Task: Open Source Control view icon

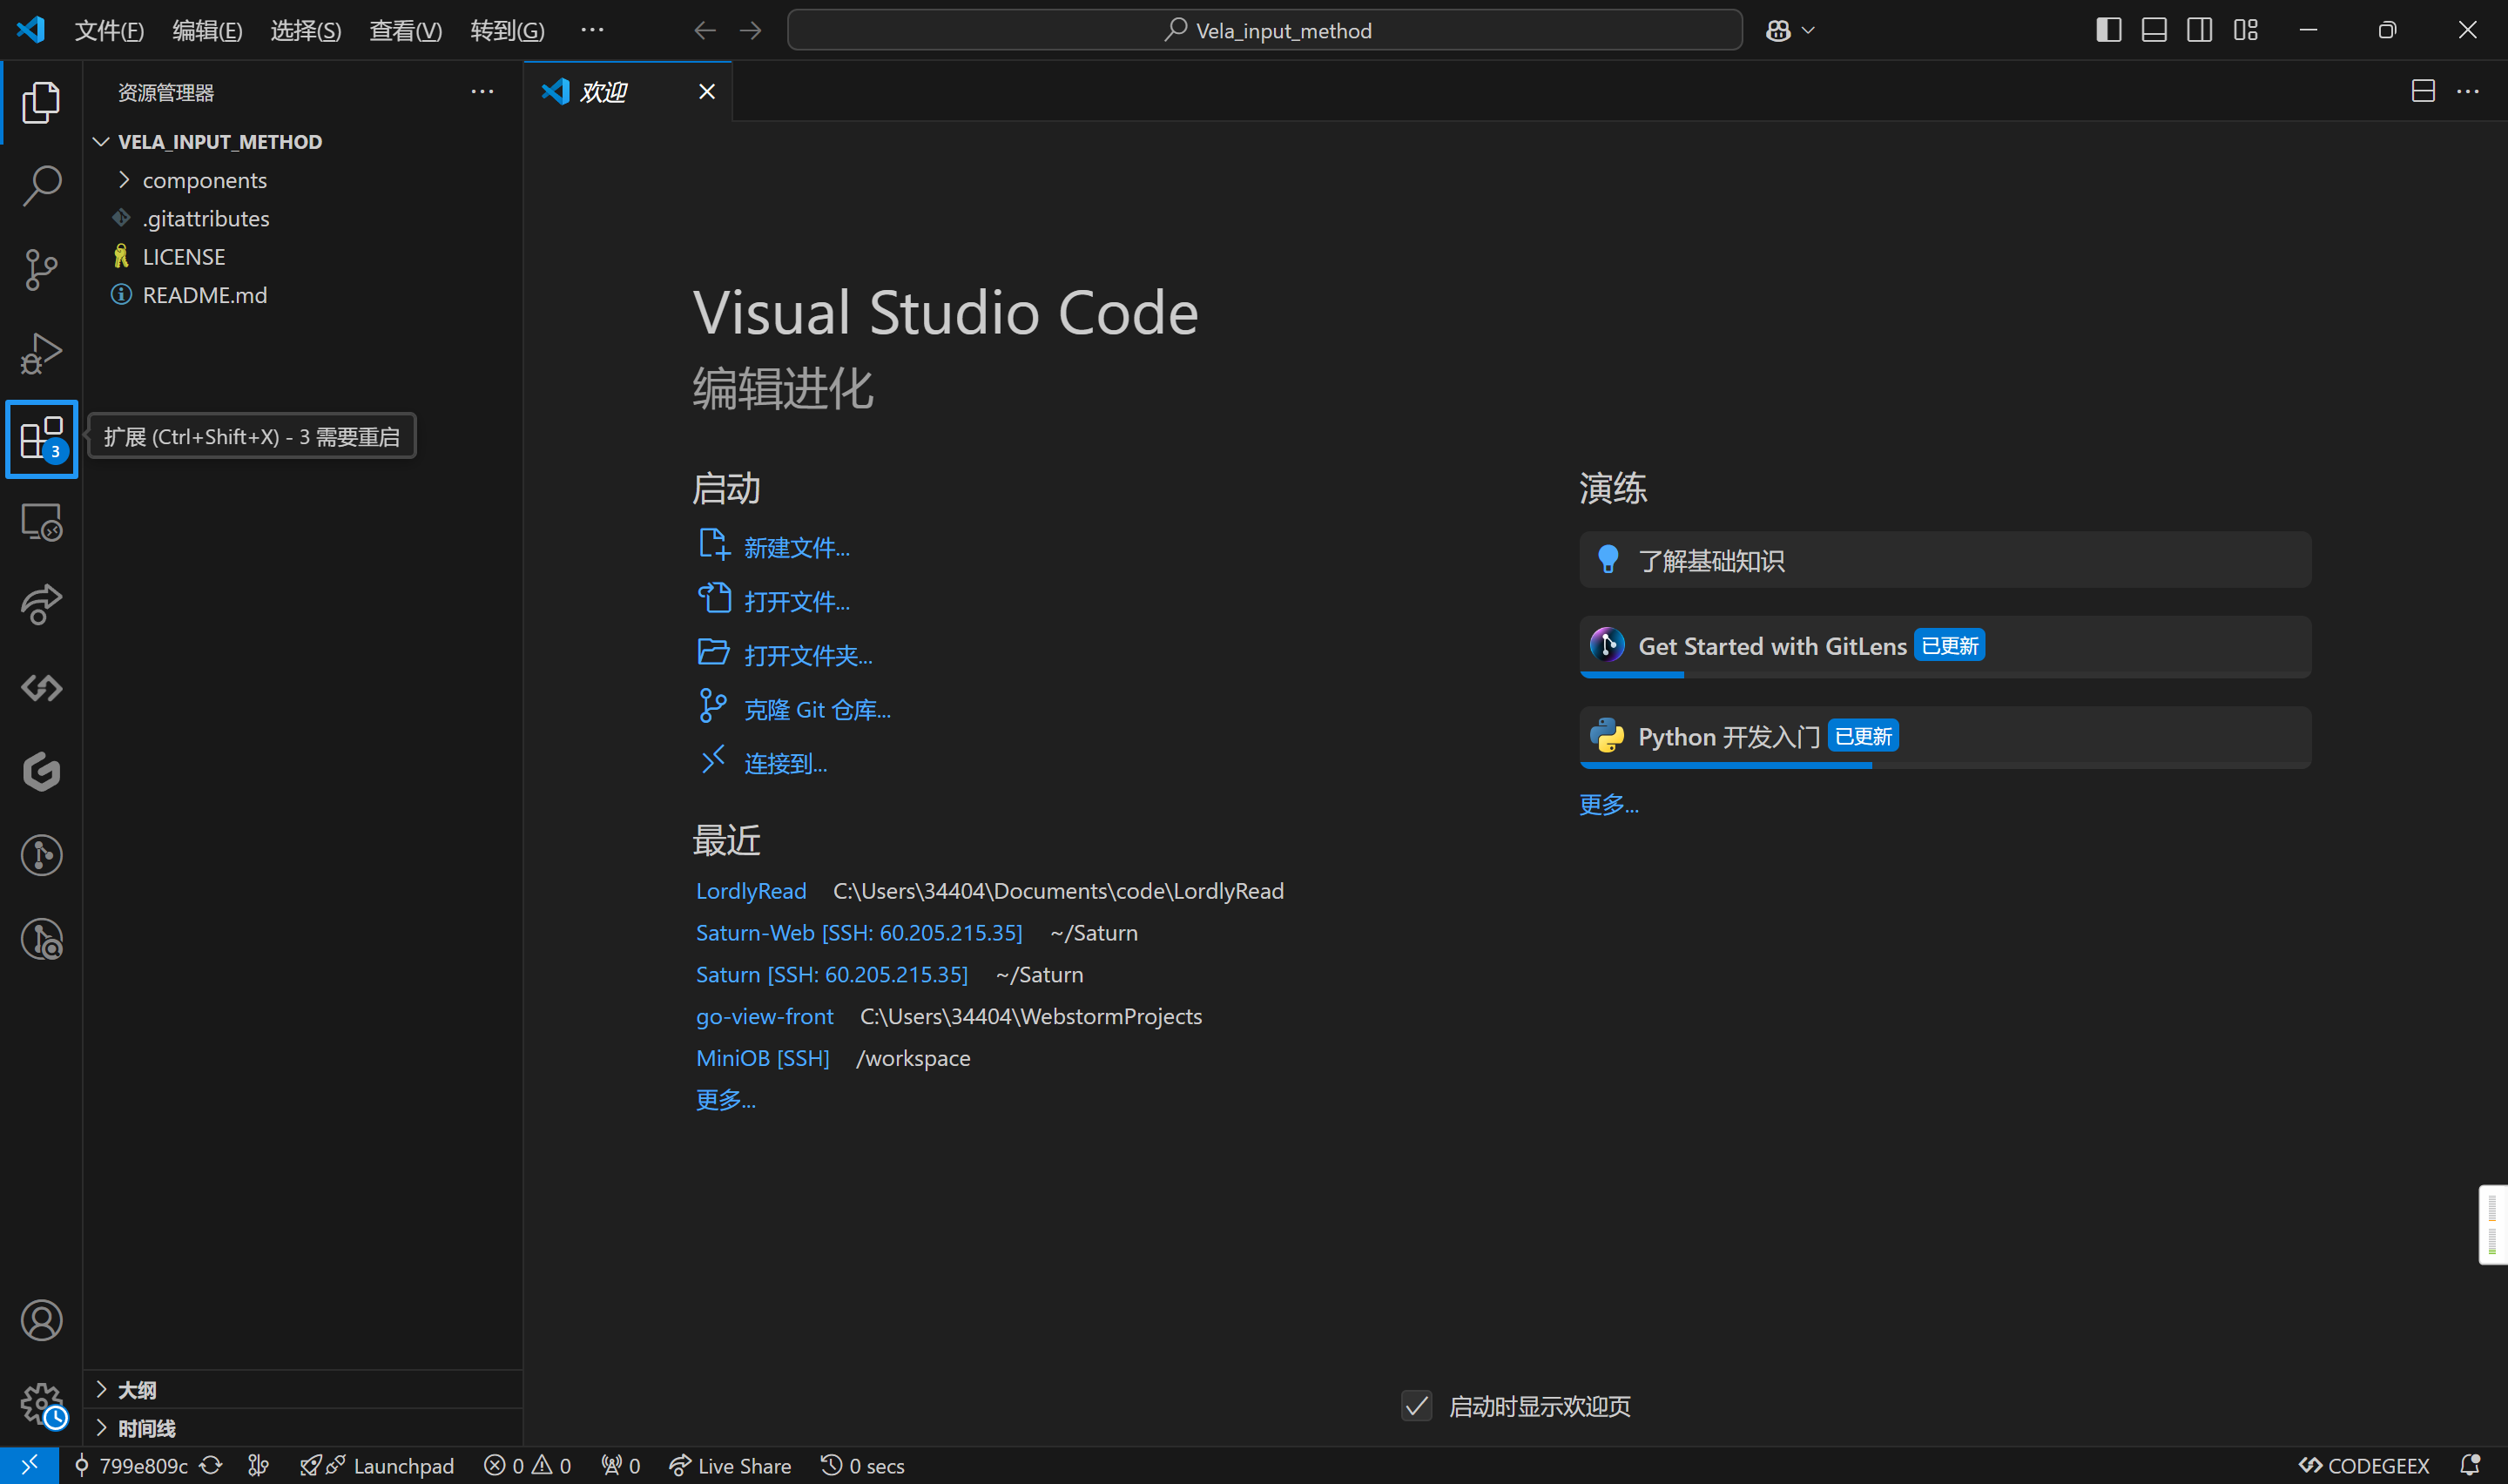Action: (41, 270)
